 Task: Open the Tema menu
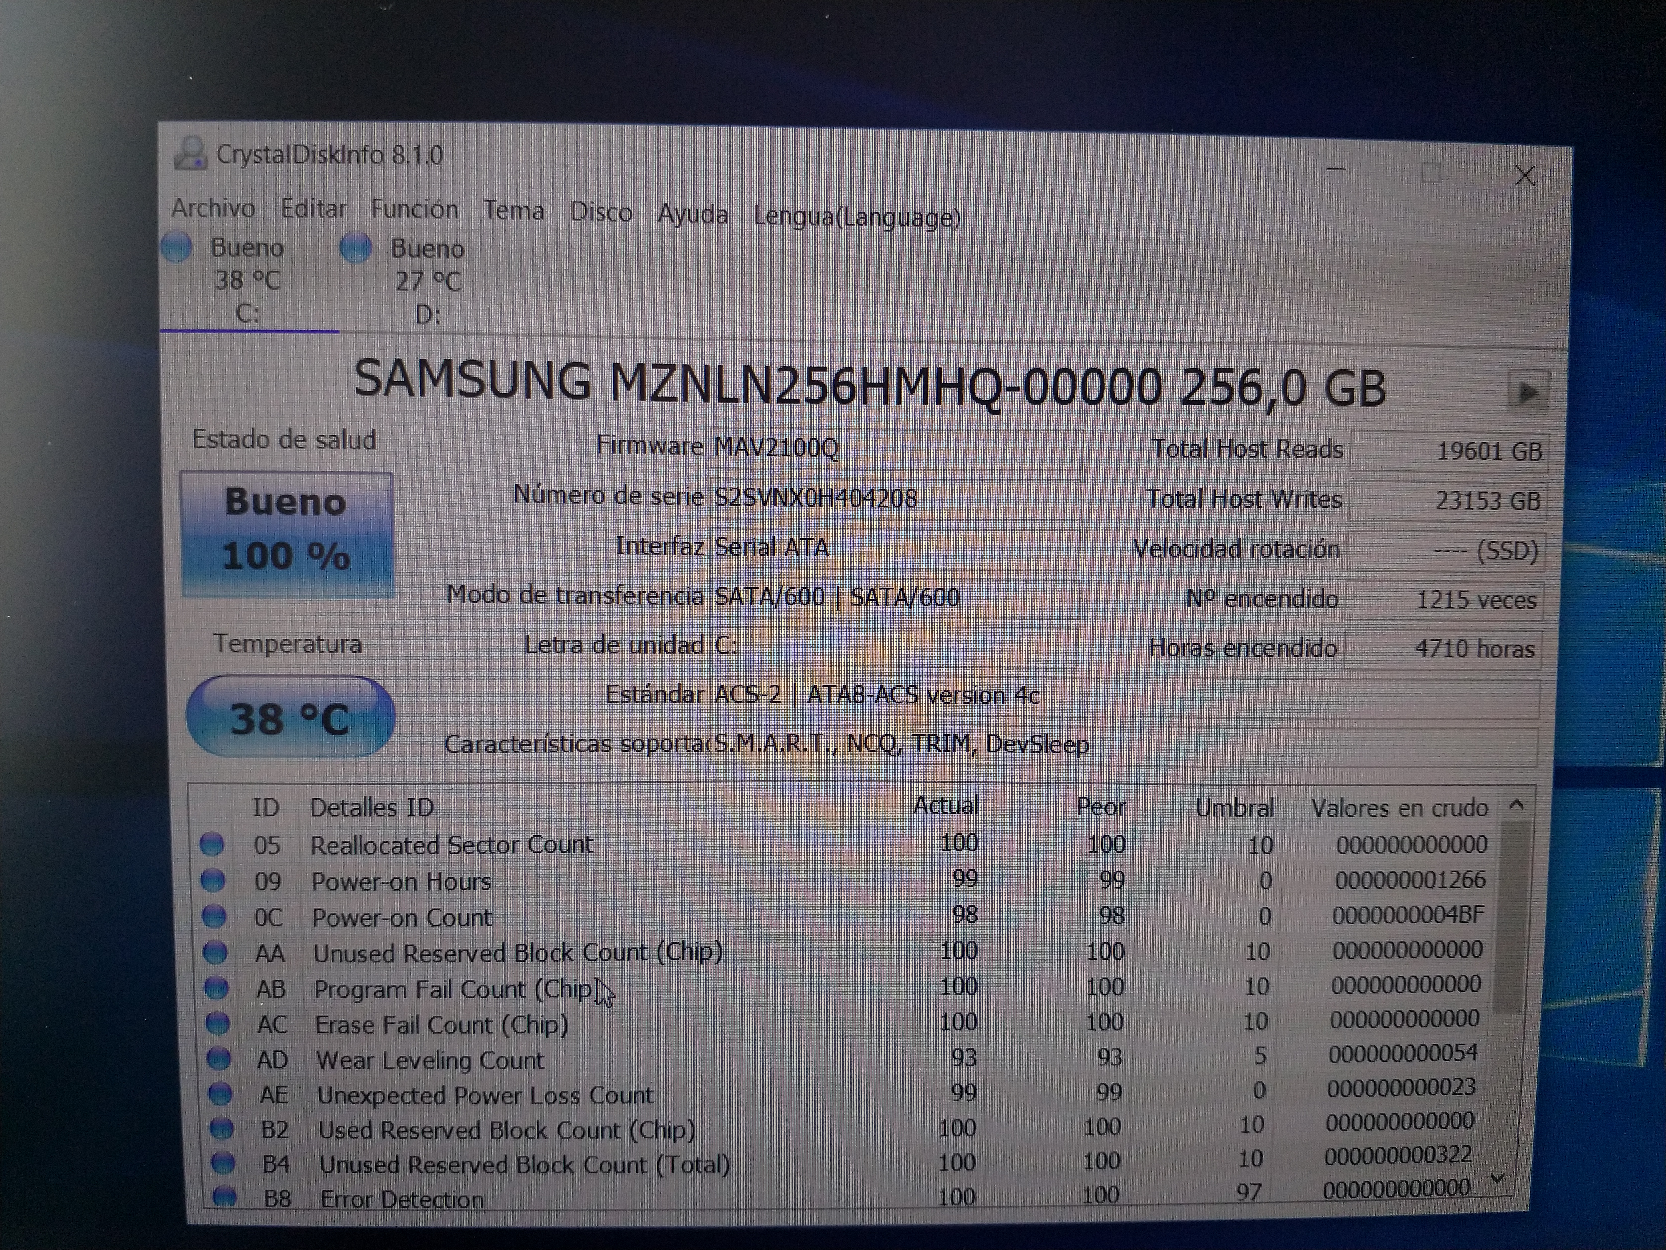click(x=514, y=210)
